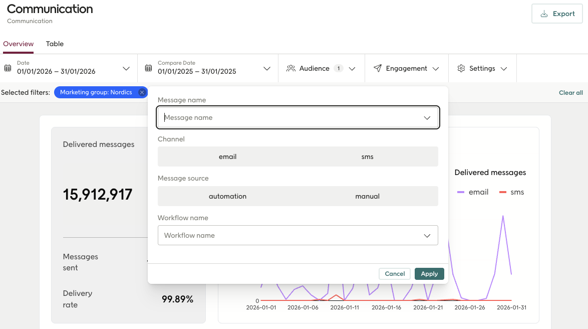Select automation as message source
Viewport: 588px width, 329px height.
227,196
